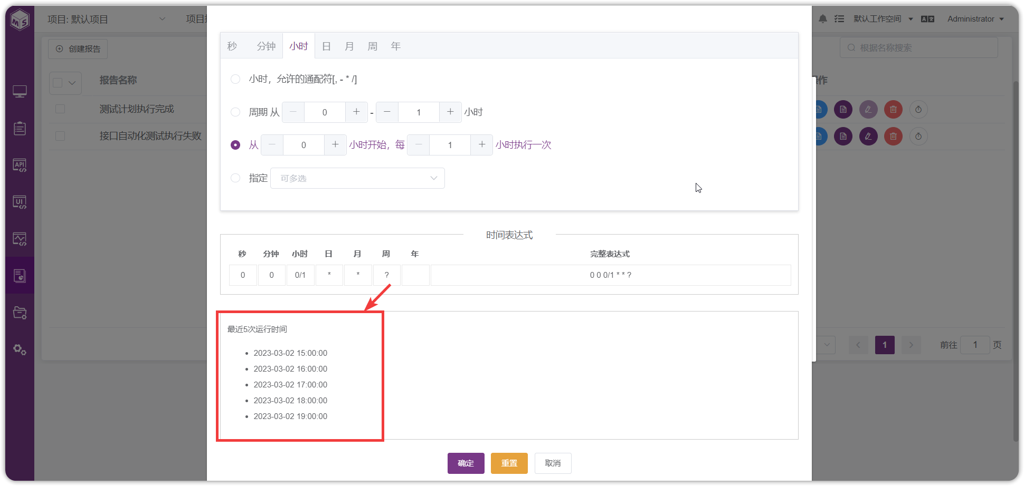Check the box for 接口自动化测试执行失败 row
Image resolution: width=1024 pixels, height=486 pixels.
pyautogui.click(x=60, y=136)
